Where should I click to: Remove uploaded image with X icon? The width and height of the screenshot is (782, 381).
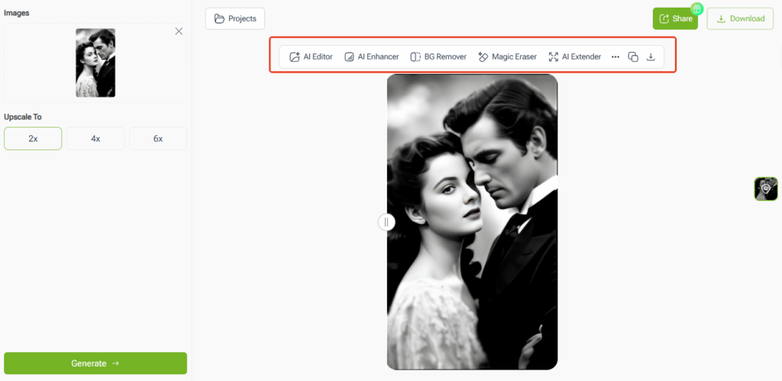(x=179, y=31)
